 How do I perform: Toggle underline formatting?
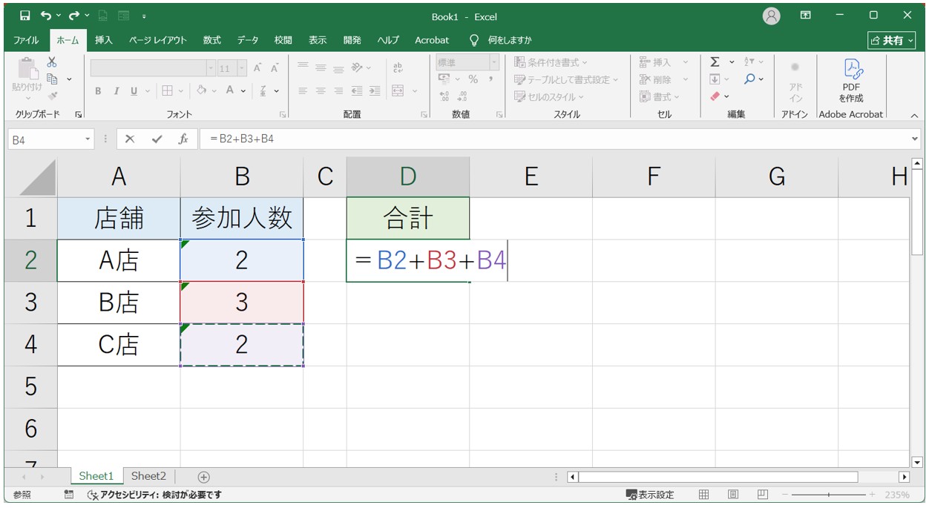tap(134, 91)
